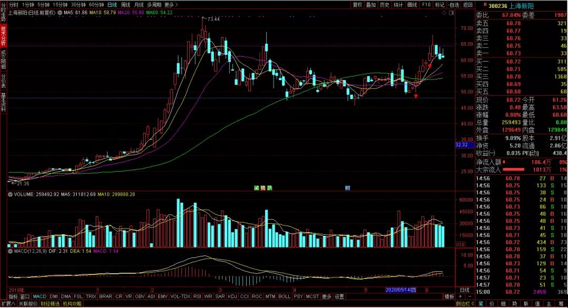Image resolution: width=568 pixels, height=308 pixels.
Task: Click the 返回 back button
Action: coord(468,5)
